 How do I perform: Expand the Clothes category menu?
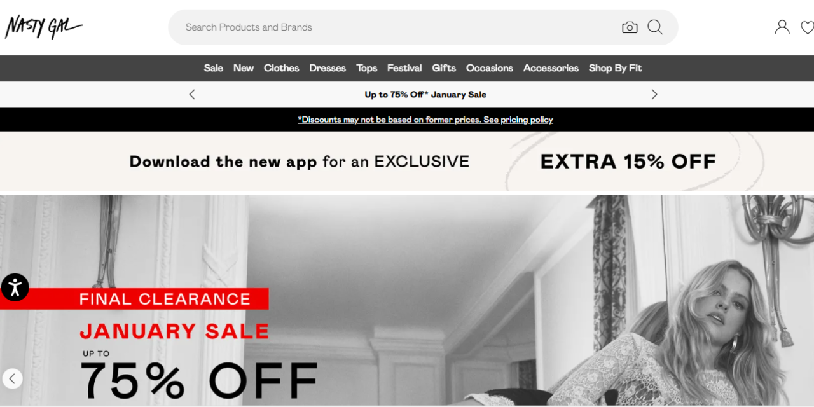pos(281,68)
